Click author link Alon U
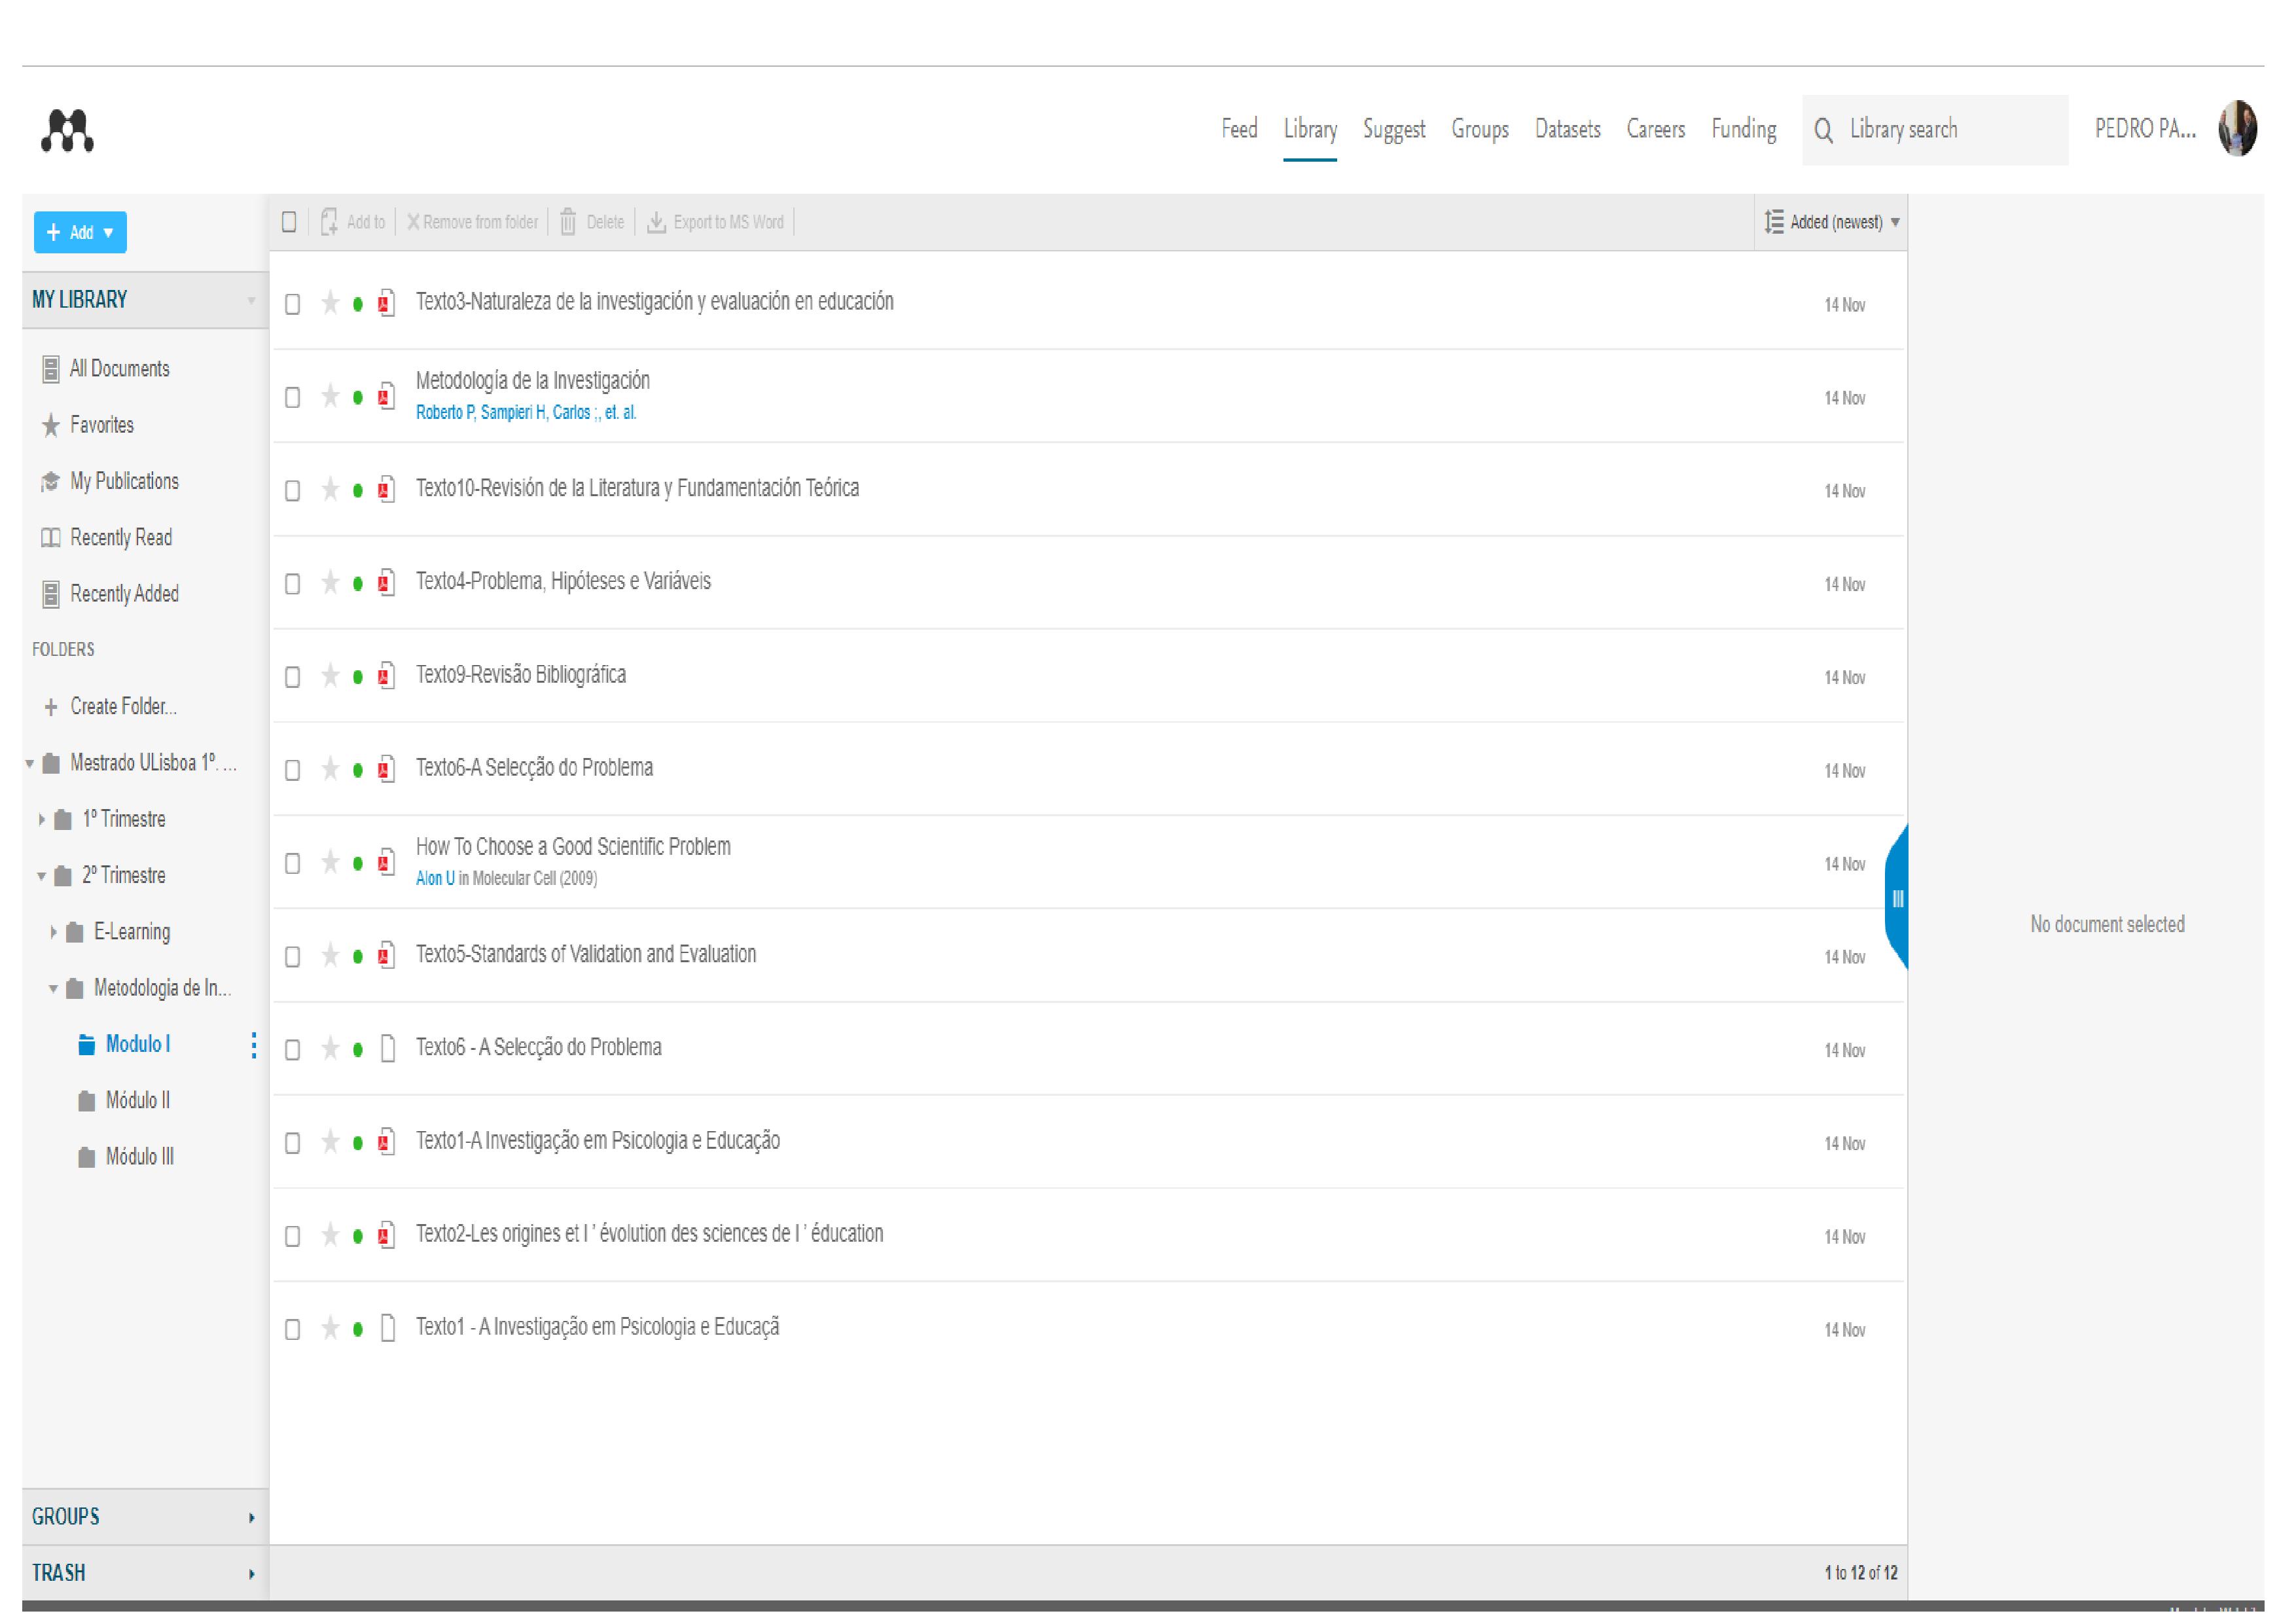The image size is (2296, 1624). click(435, 879)
